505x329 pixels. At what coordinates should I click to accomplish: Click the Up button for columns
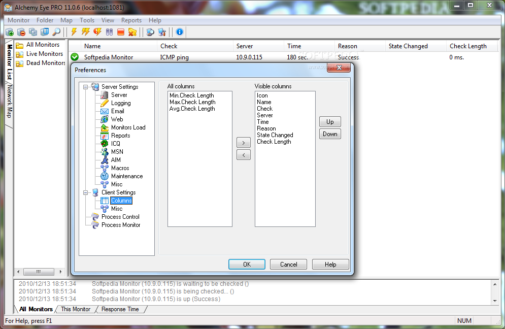click(330, 122)
